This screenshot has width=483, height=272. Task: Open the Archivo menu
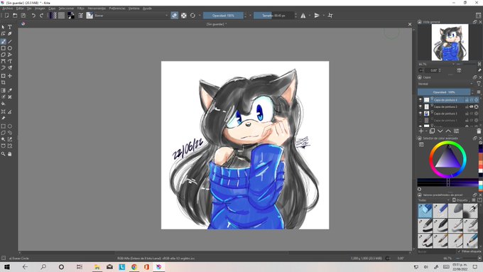(x=8, y=9)
